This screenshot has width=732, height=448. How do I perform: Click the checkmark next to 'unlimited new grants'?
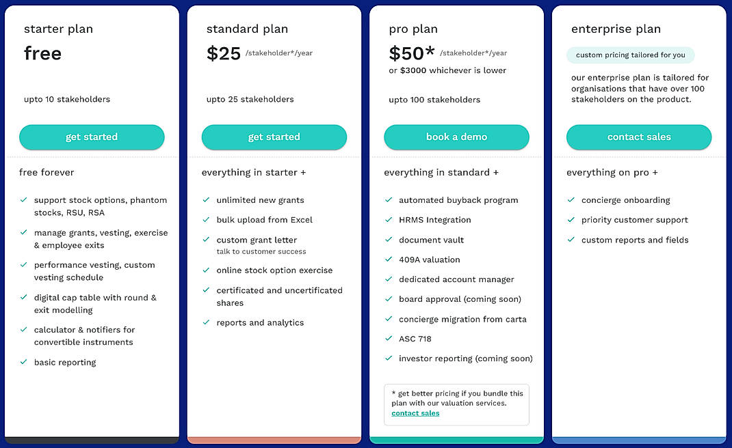tap(205, 200)
